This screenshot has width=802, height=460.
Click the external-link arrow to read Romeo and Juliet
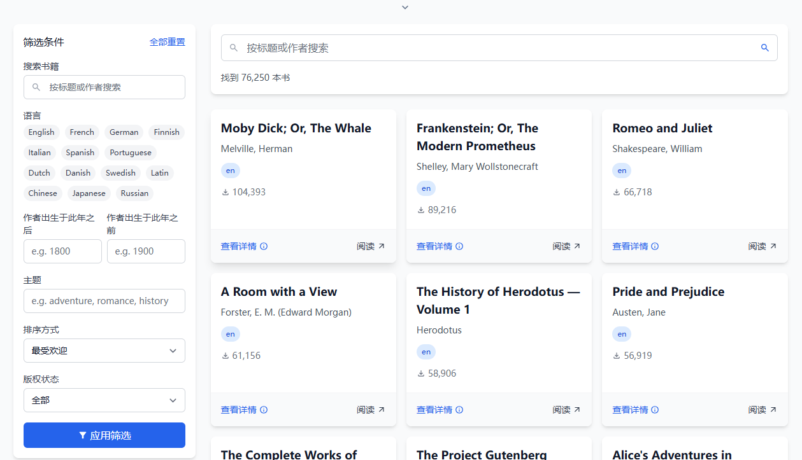[773, 246]
